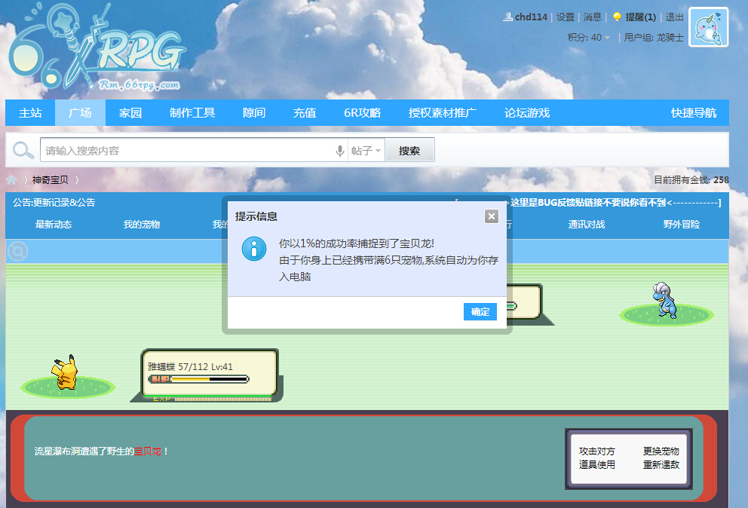Go to 主站 nav item
The image size is (748, 508).
tap(30, 113)
